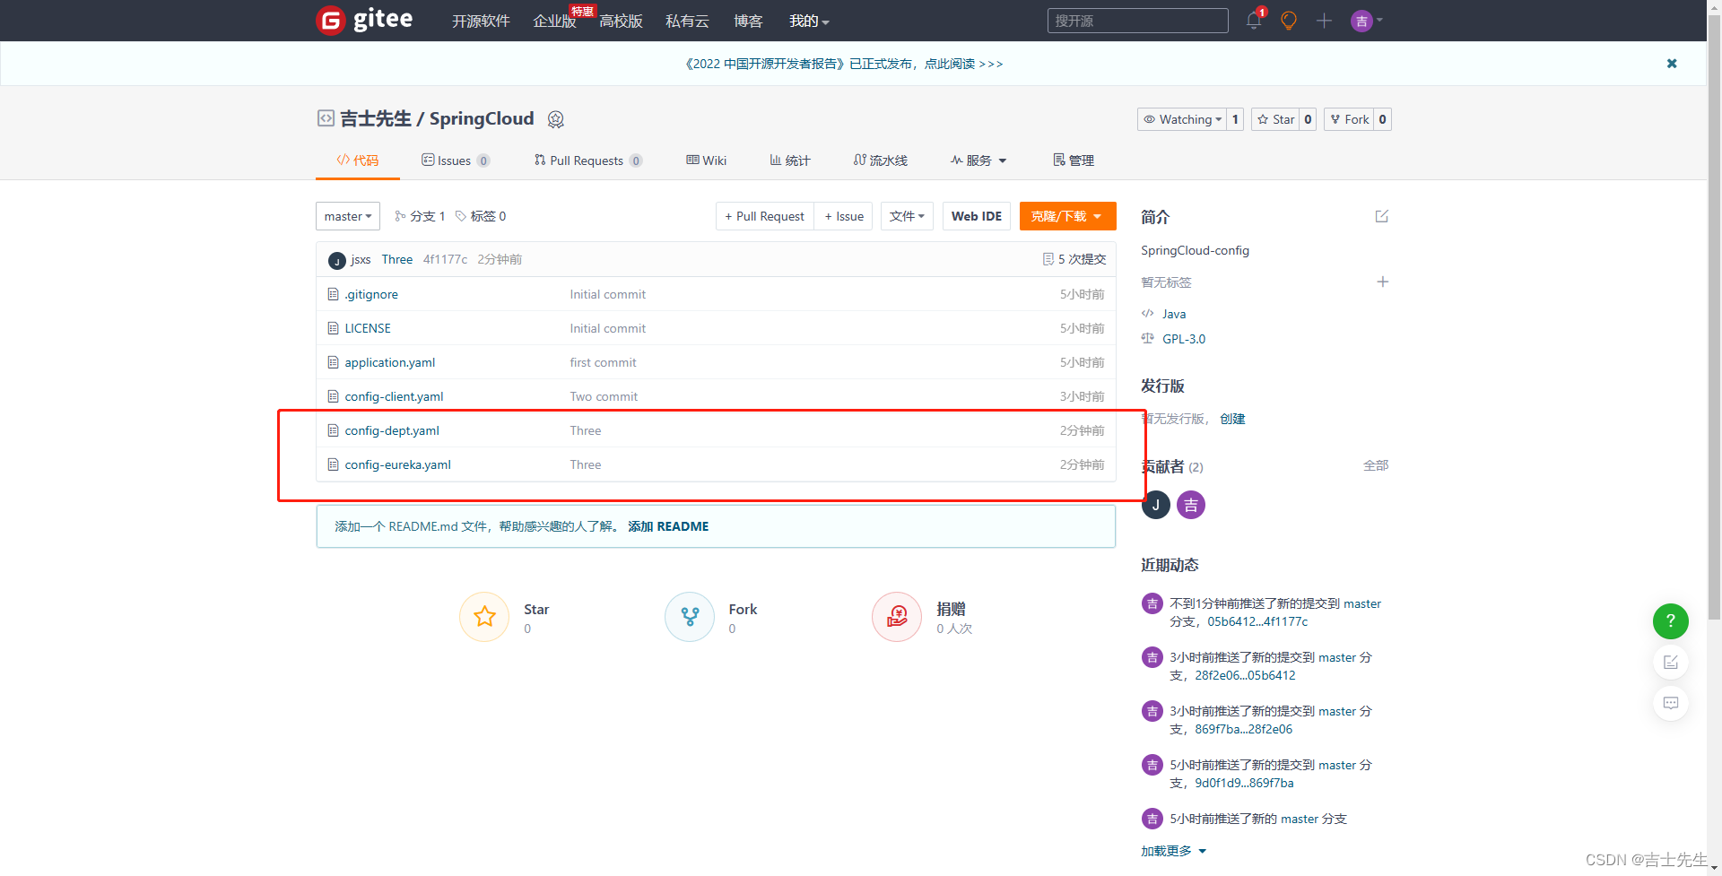Image resolution: width=1722 pixels, height=876 pixels.
Task: Open config-client.yaml file
Action: coord(394,396)
